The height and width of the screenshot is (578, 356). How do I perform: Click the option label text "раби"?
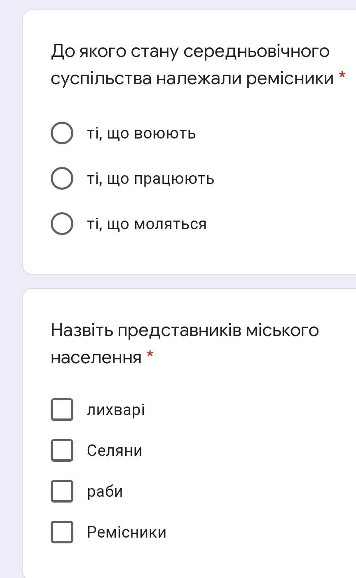[105, 491]
